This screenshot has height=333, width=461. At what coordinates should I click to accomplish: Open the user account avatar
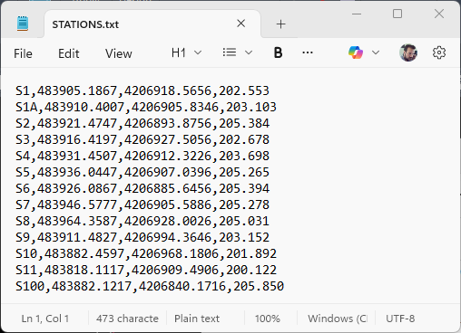point(408,52)
